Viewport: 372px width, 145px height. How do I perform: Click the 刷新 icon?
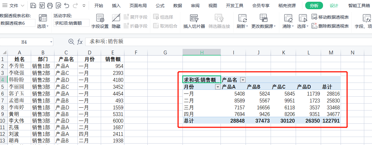[x=242, y=18]
